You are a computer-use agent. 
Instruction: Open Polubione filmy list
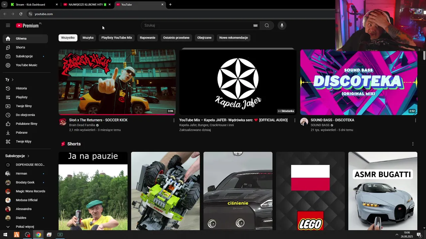click(x=25, y=124)
